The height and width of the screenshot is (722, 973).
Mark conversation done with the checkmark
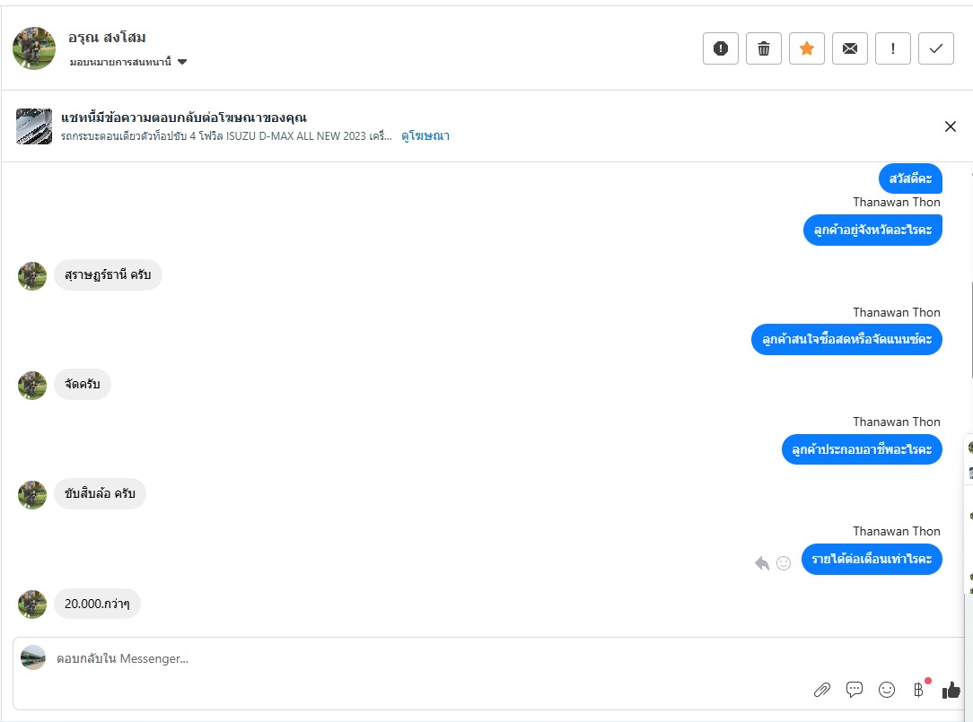pyautogui.click(x=935, y=48)
